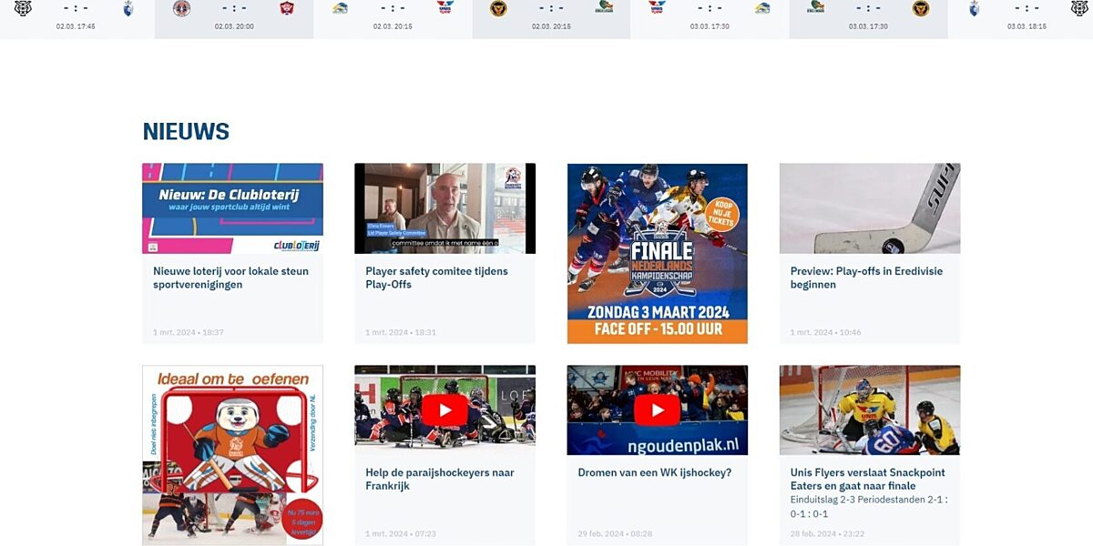Select red team logo in 02.03 20:00 match

point(287,8)
